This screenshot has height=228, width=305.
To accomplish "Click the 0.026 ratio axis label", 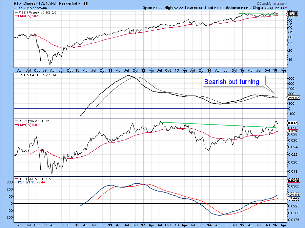I will [x=292, y=141].
